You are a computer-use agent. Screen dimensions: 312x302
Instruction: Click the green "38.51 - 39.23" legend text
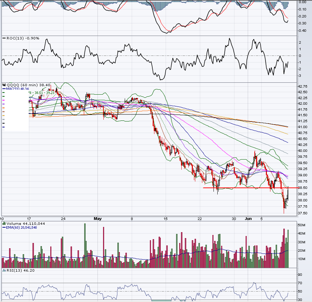44,93
